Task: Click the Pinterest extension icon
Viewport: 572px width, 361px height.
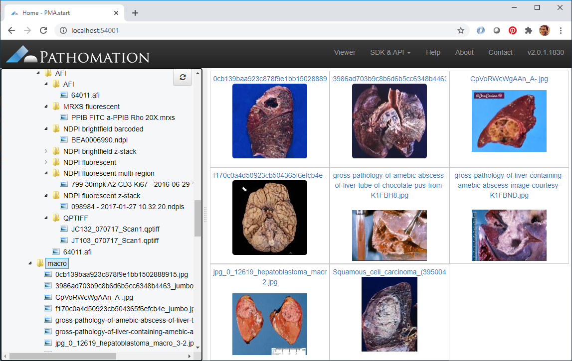Action: (513, 30)
